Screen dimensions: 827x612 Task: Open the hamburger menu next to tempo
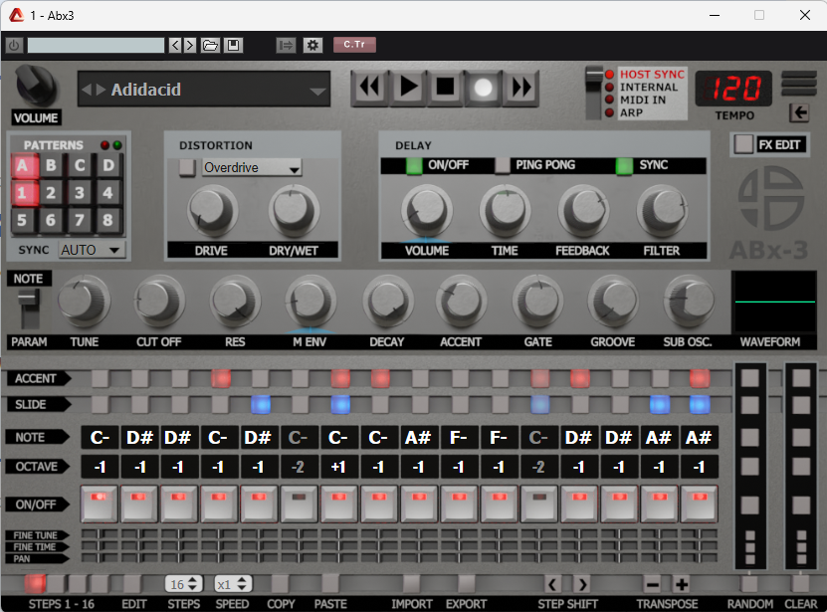(799, 84)
